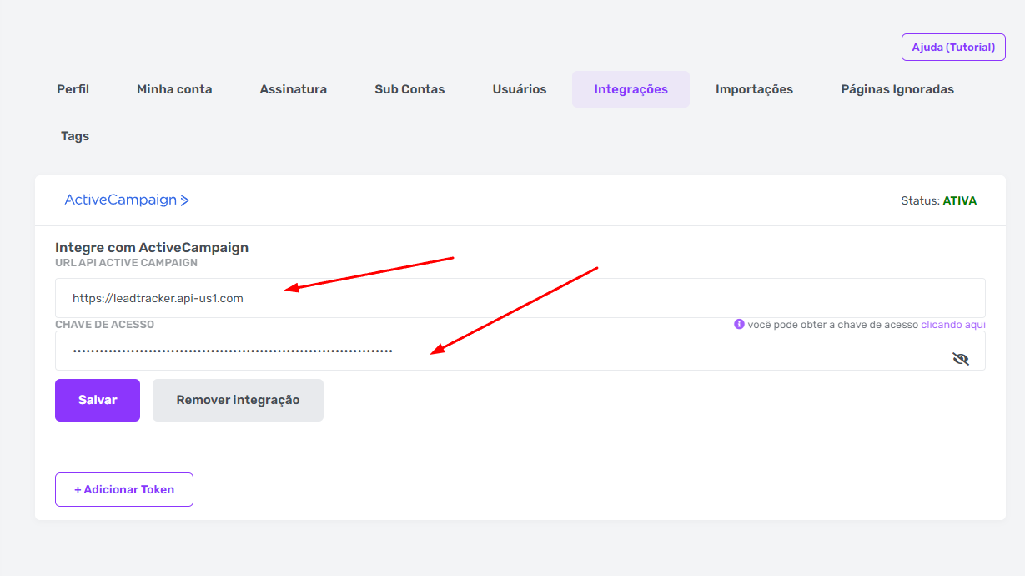The height and width of the screenshot is (576, 1025).
Task: Open the Tags tab
Action: pyautogui.click(x=75, y=136)
